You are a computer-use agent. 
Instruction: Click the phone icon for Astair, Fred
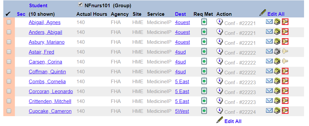(277, 51)
